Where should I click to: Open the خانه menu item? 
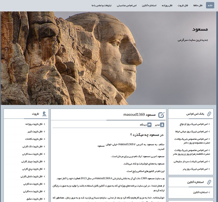[x=210, y=5]
